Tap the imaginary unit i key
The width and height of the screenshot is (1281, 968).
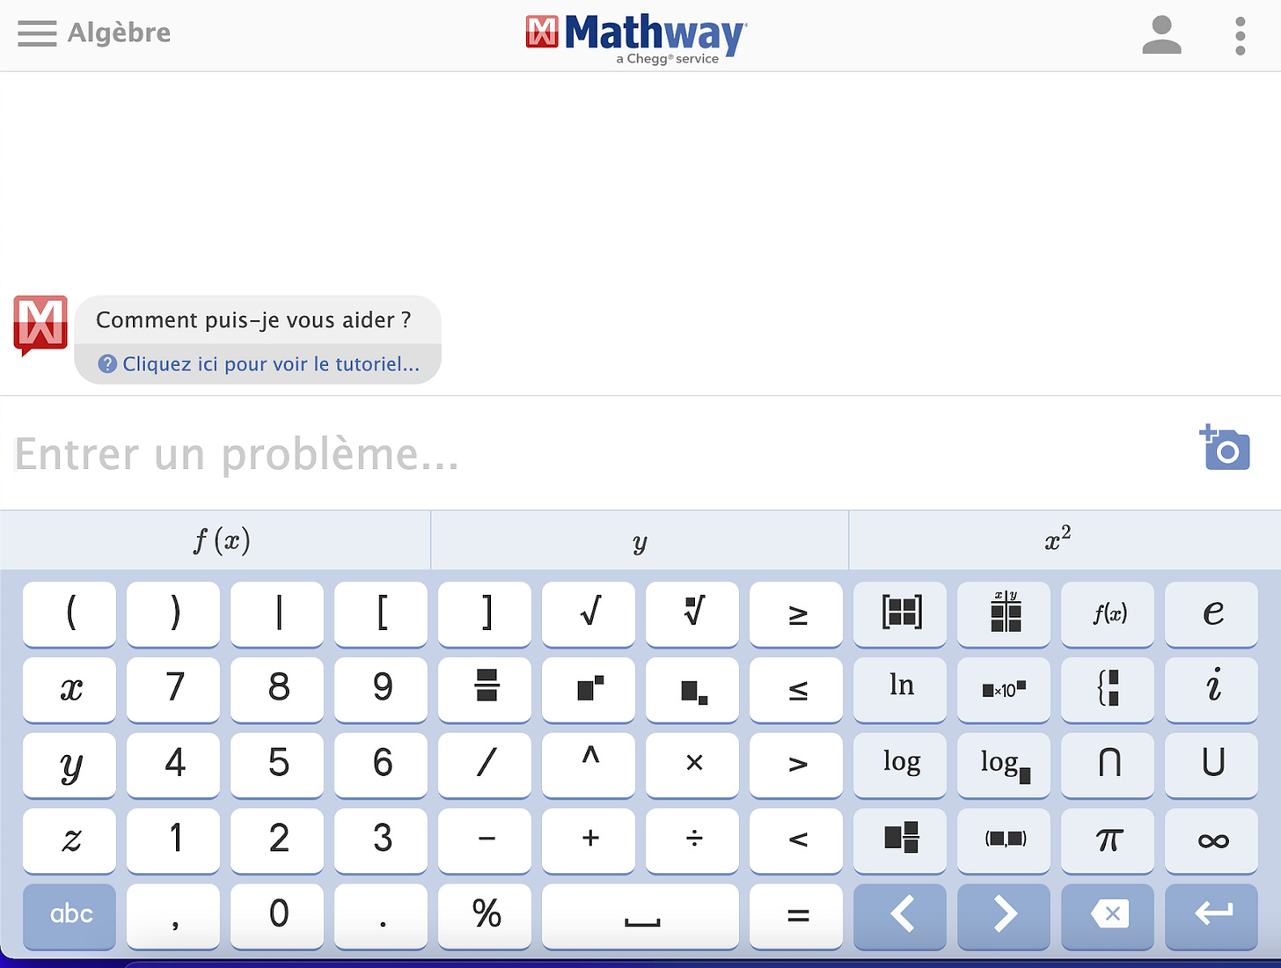tap(1211, 690)
